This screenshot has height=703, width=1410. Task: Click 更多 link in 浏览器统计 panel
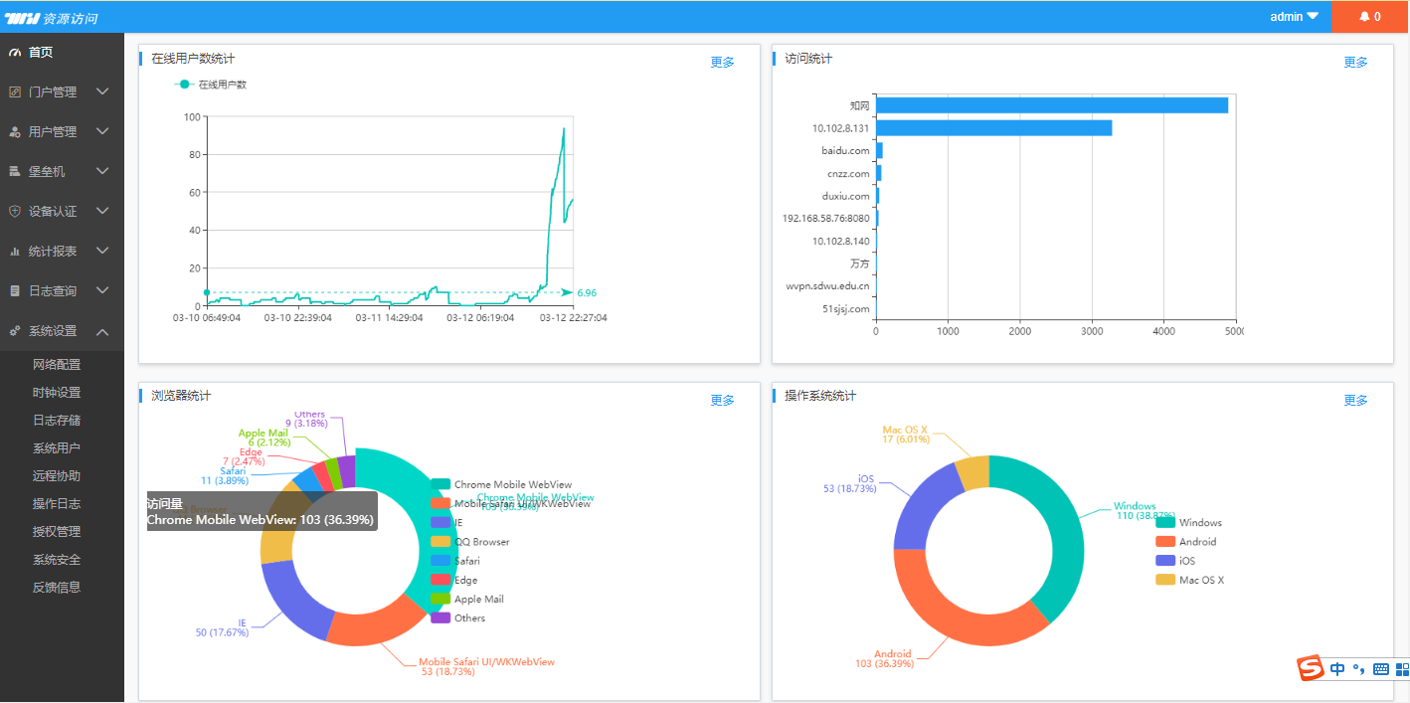point(722,400)
